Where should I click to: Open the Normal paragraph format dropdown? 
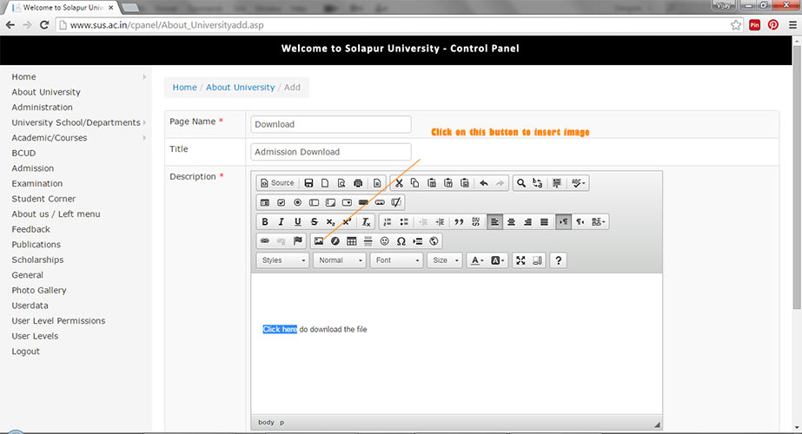click(340, 260)
